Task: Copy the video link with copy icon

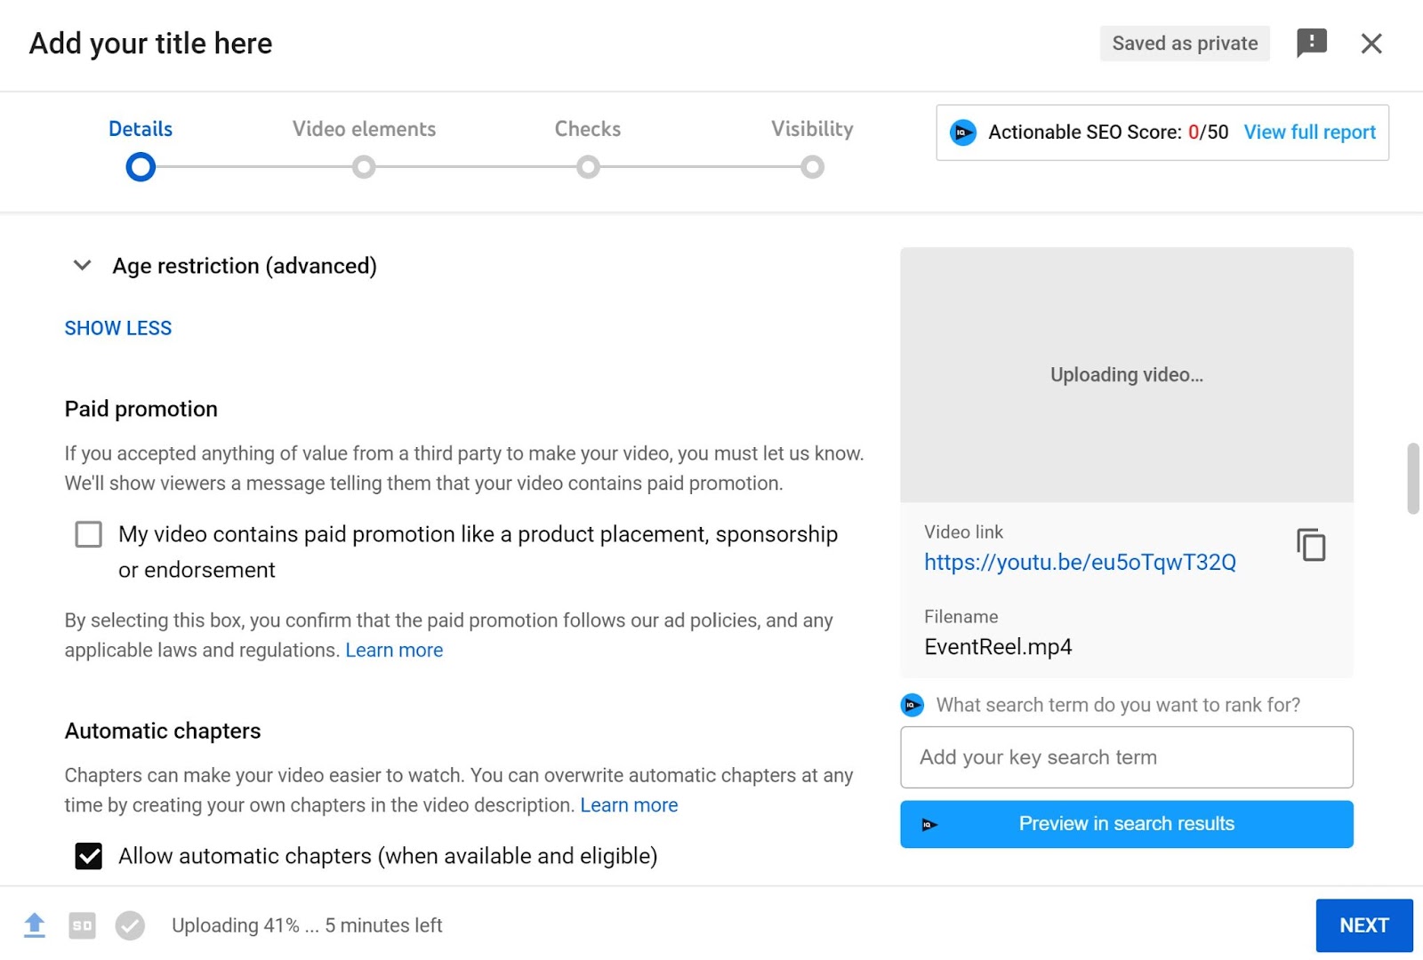Action: click(x=1311, y=545)
